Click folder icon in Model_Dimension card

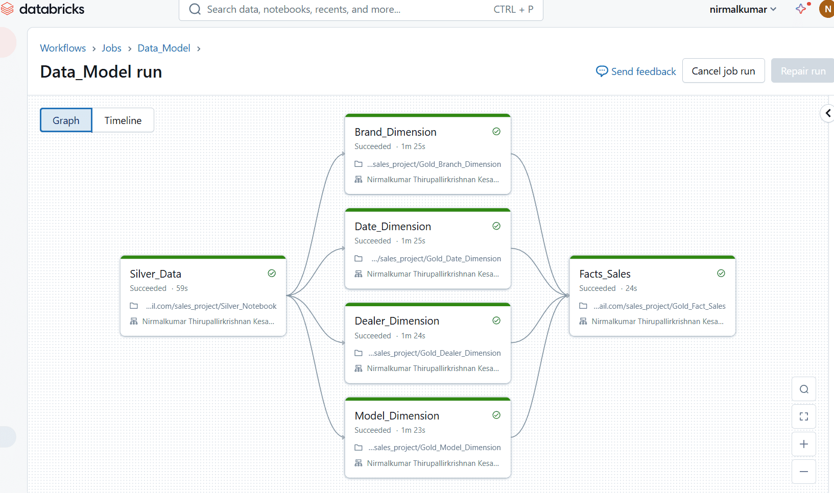point(359,448)
